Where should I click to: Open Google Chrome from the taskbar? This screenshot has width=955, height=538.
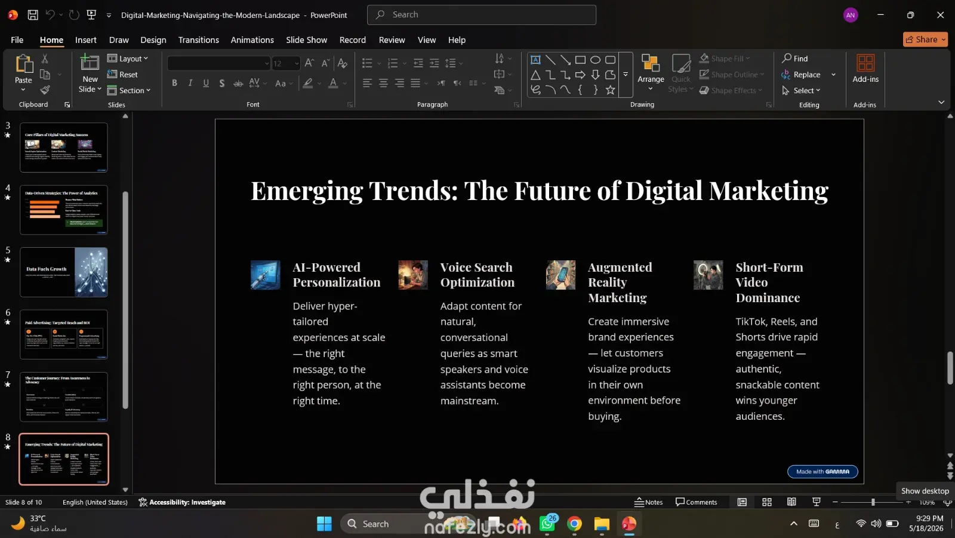click(574, 524)
